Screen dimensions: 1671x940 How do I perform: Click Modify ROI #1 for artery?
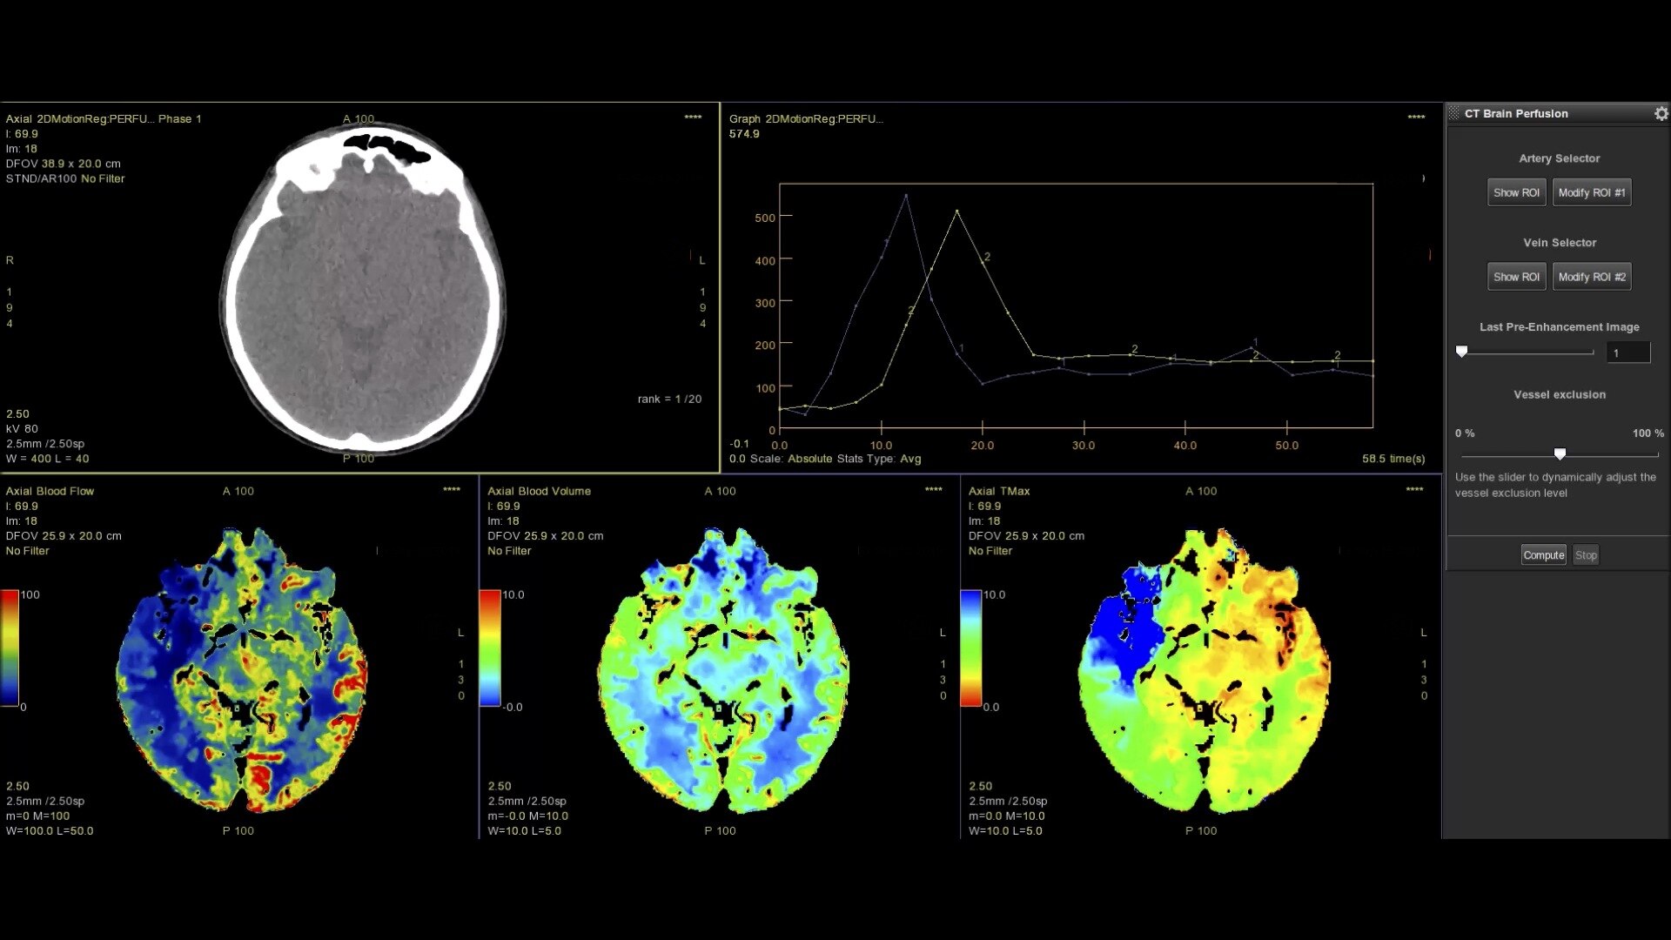[x=1591, y=192]
